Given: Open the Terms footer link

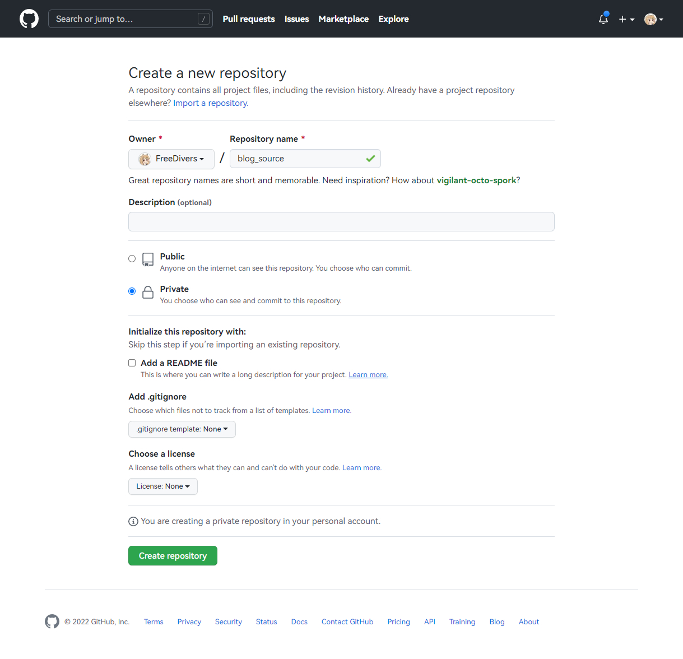Looking at the screenshot, I should pyautogui.click(x=154, y=622).
